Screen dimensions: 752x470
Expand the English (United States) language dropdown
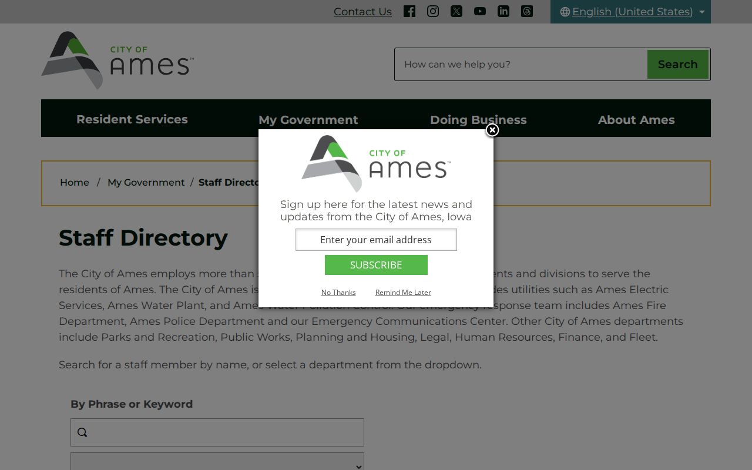pyautogui.click(x=631, y=12)
